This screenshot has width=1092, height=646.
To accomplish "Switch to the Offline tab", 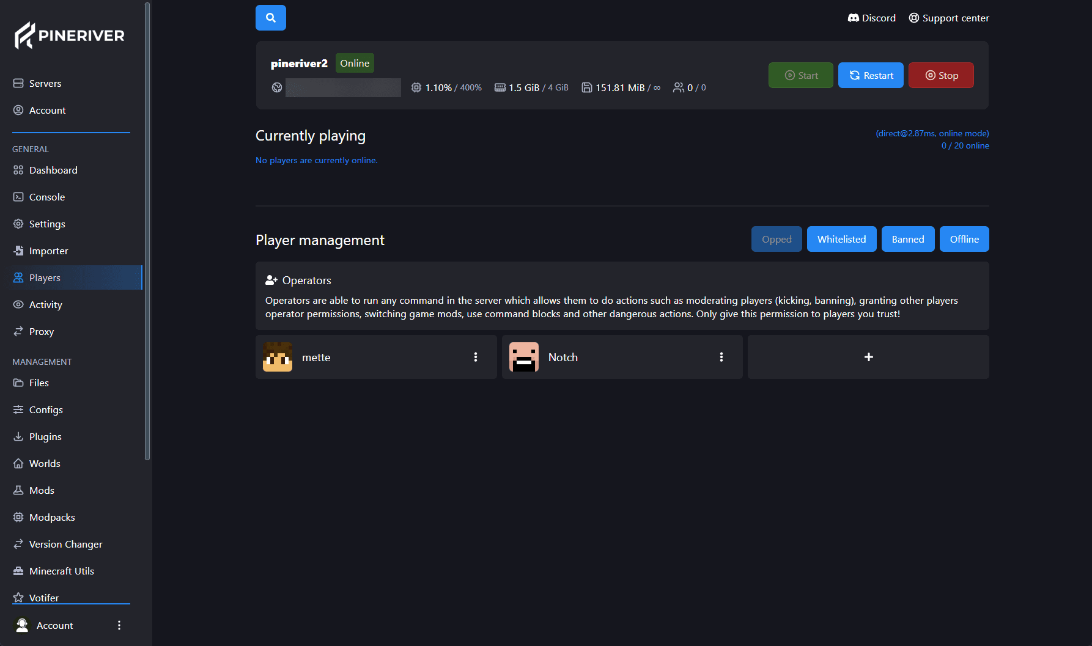I will coord(964,239).
